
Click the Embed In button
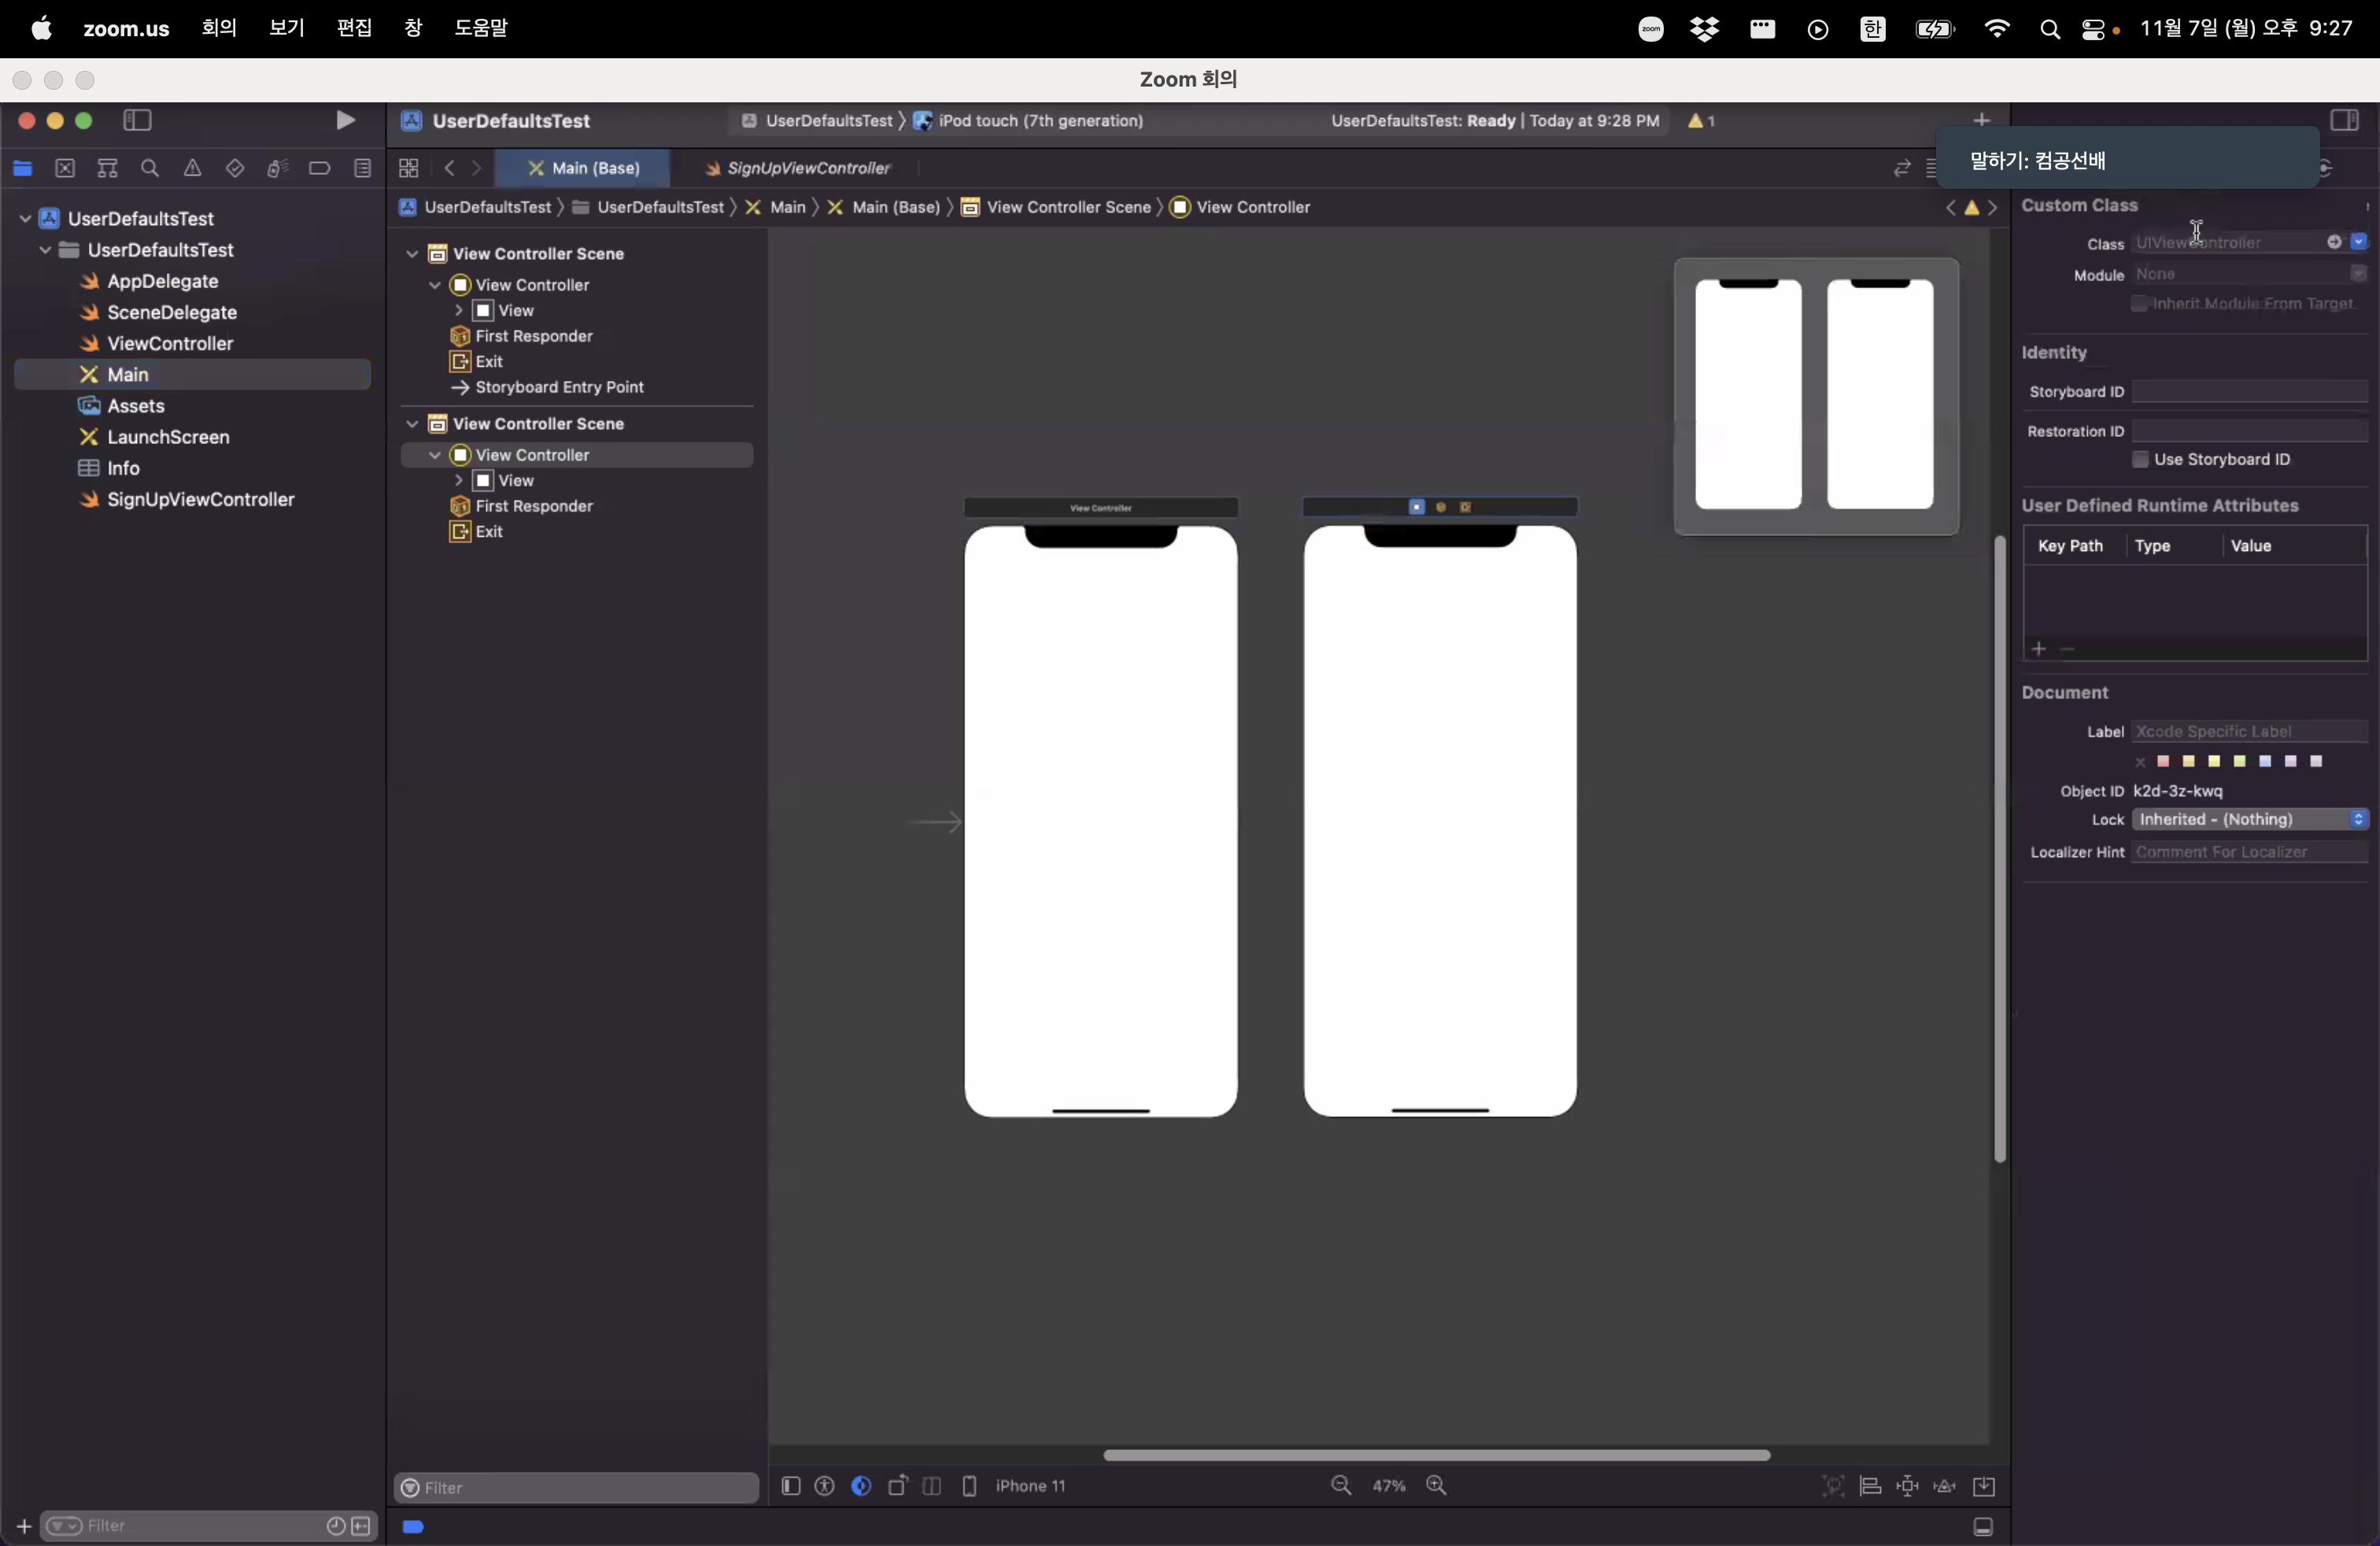pyautogui.click(x=1984, y=1486)
